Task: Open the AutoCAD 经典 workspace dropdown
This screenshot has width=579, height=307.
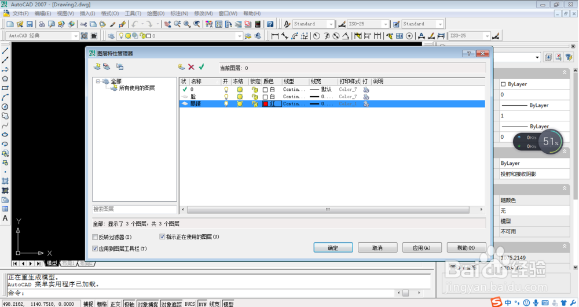Action: click(76, 36)
